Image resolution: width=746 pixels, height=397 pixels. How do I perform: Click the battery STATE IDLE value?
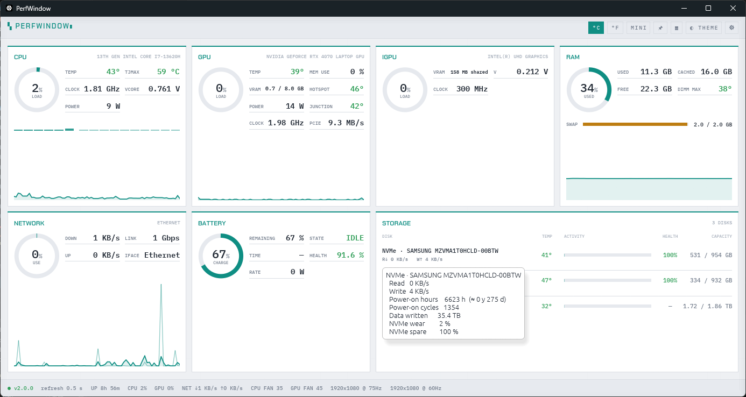coord(355,238)
